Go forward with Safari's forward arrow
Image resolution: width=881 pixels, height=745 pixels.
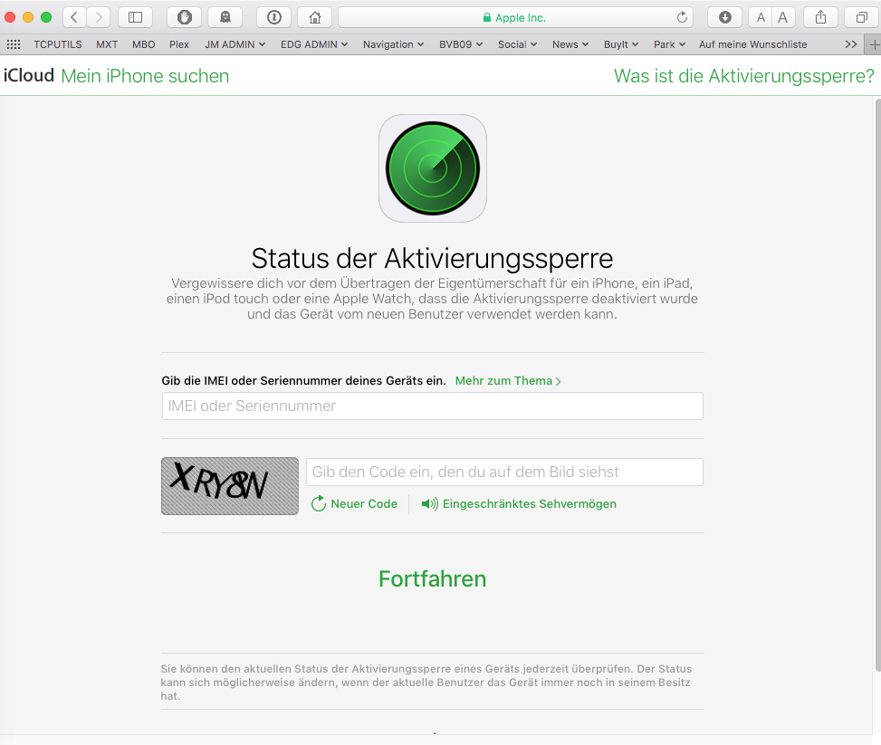[x=99, y=17]
